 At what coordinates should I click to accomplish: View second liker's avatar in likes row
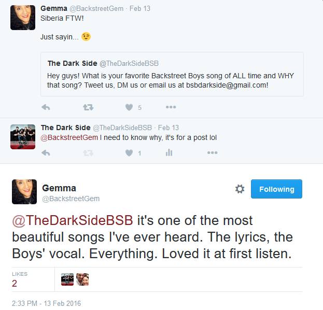82,279
